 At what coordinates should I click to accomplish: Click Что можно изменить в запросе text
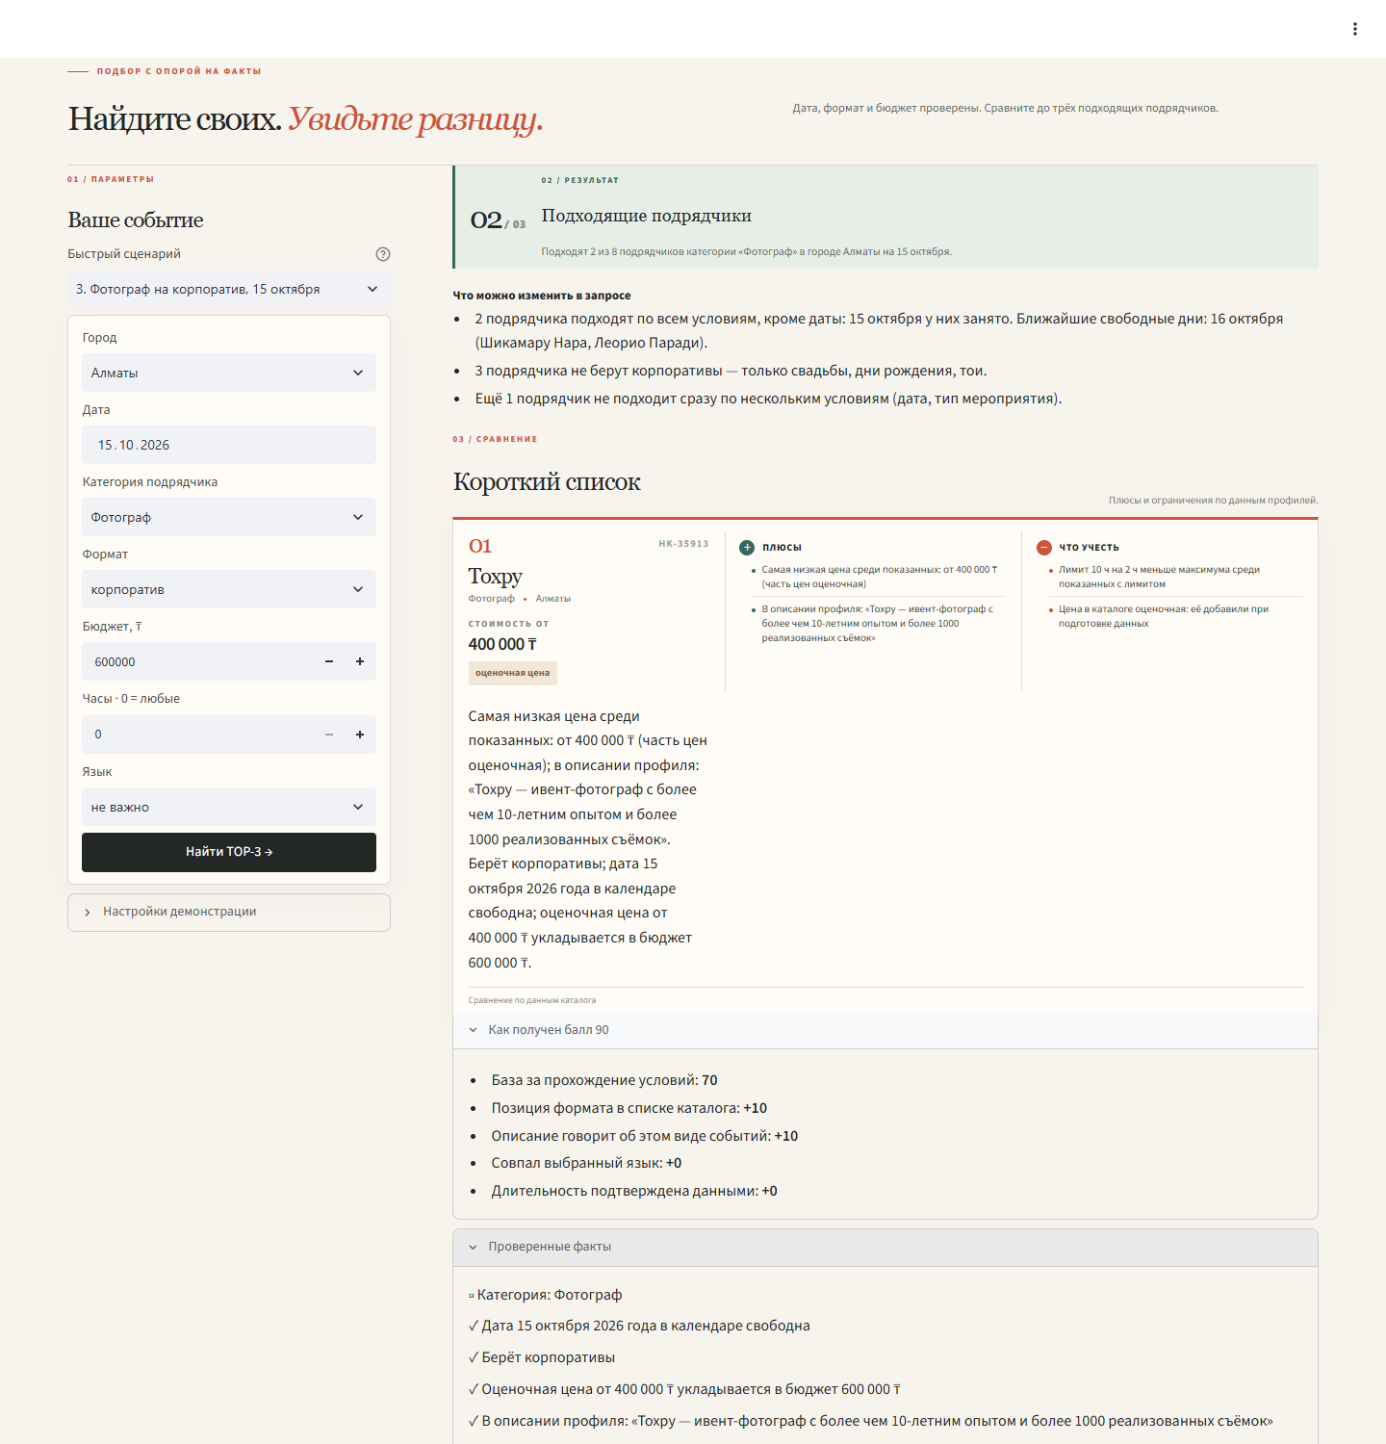click(x=542, y=296)
